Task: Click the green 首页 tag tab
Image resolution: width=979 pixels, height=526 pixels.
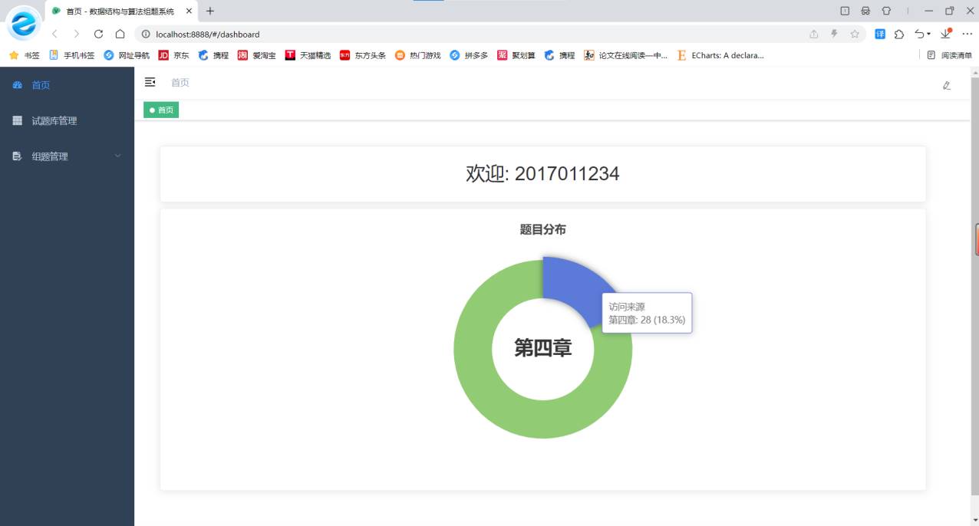Action: tap(161, 110)
